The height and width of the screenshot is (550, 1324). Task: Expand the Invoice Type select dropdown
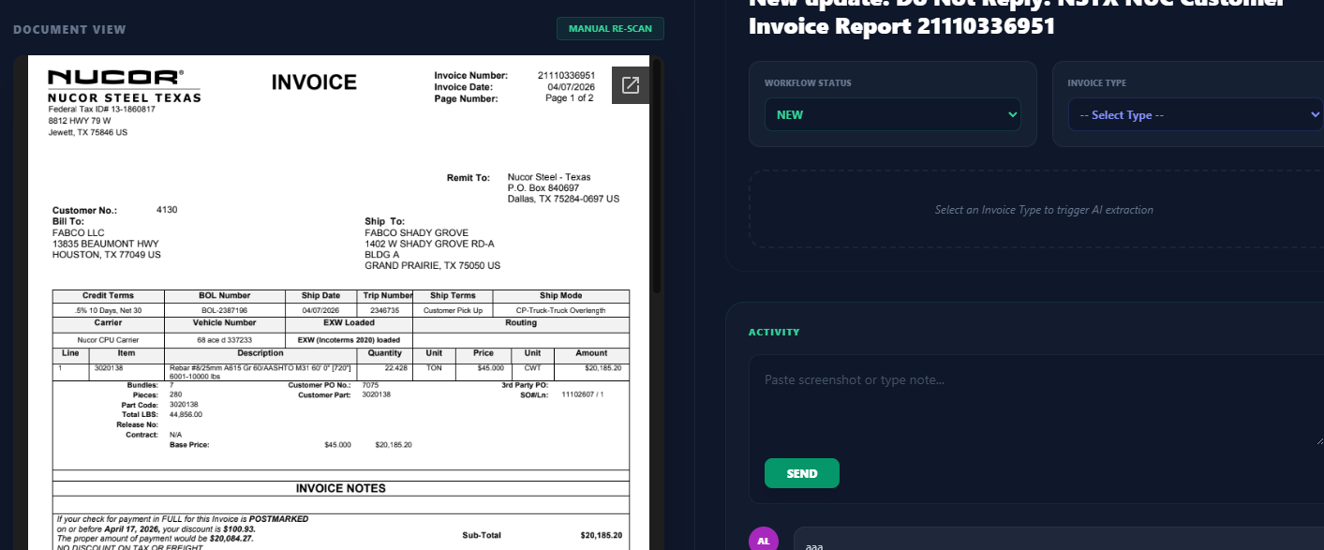click(x=1196, y=114)
